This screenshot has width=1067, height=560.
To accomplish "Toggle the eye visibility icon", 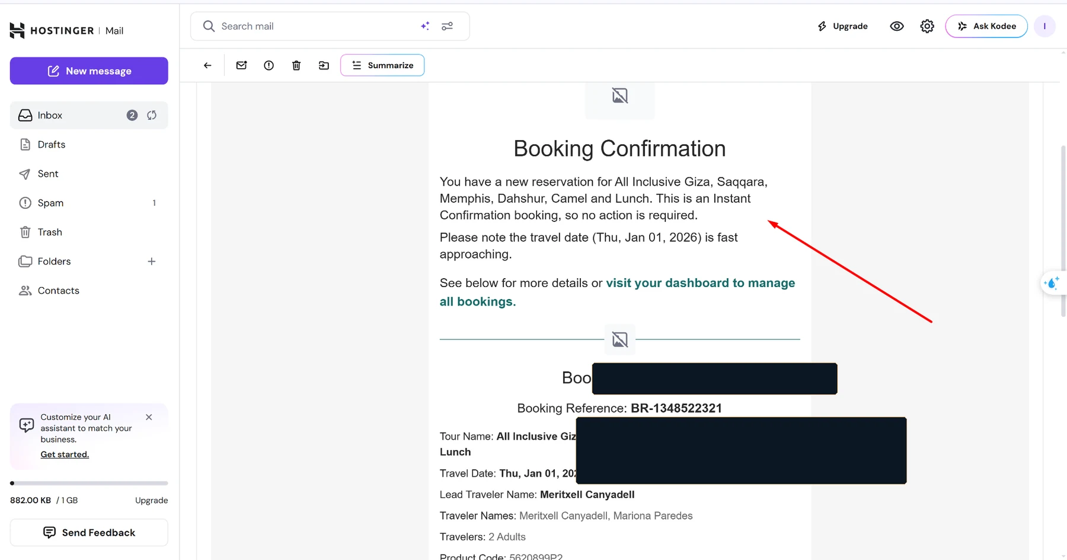I will 897,26.
